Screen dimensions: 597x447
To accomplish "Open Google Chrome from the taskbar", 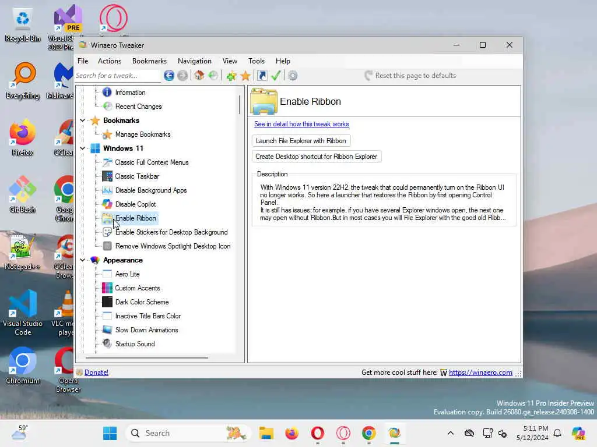I will point(368,433).
